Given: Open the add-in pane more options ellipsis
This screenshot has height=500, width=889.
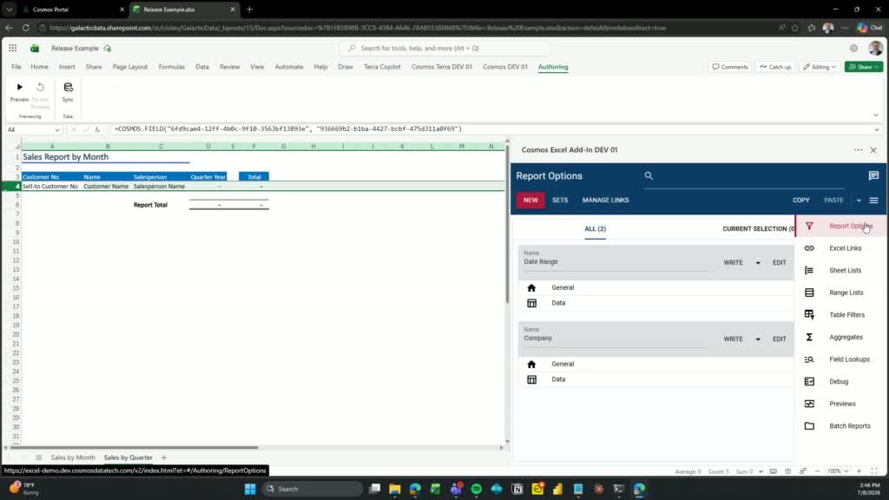Looking at the screenshot, I should click(858, 149).
